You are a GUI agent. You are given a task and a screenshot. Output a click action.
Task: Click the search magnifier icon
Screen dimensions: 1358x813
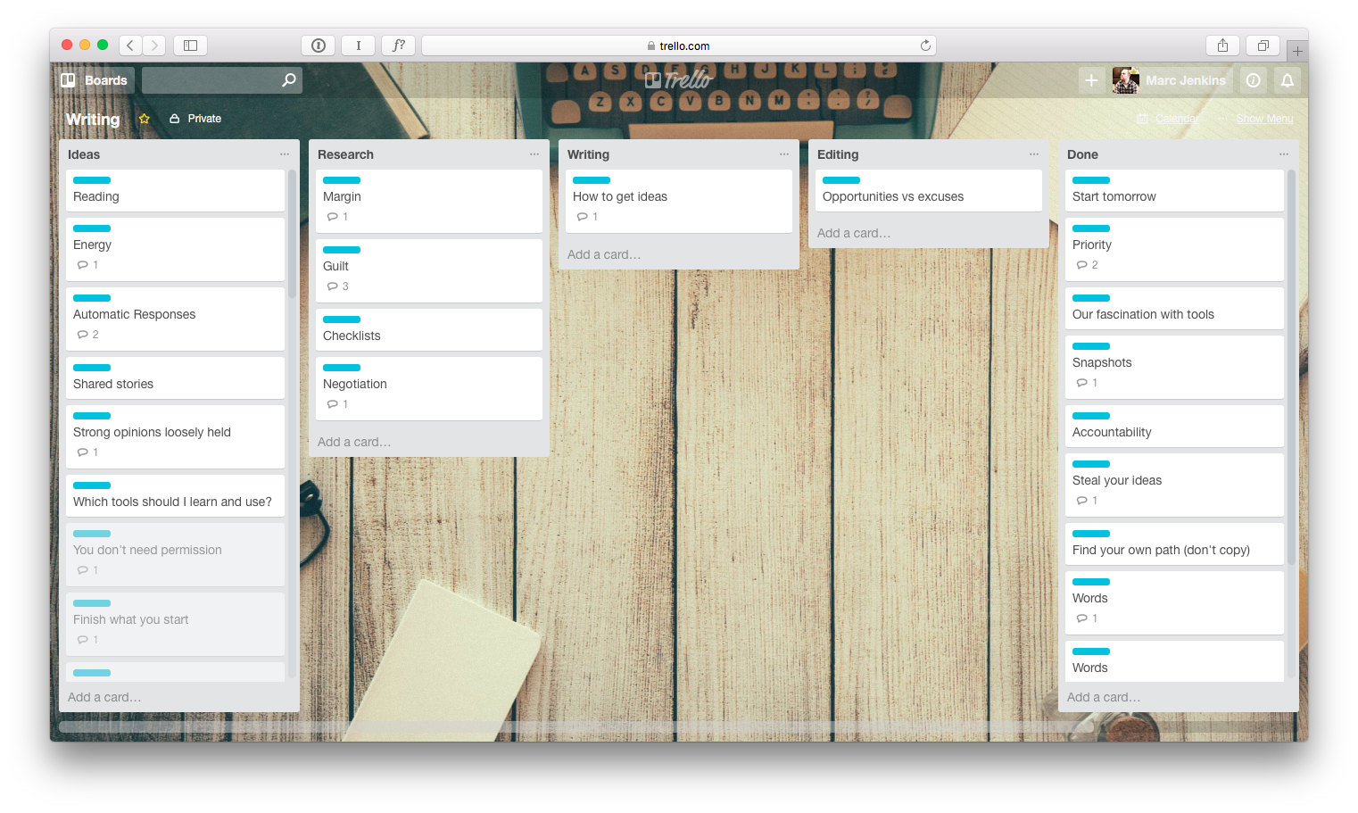(288, 80)
